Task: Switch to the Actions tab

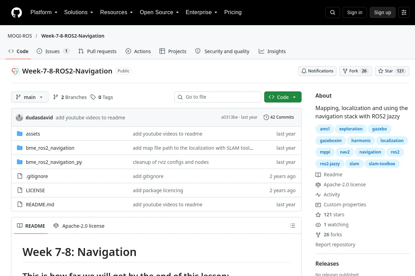Action: [138, 51]
